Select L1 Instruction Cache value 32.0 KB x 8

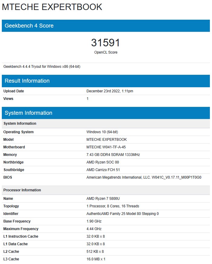point(96,236)
